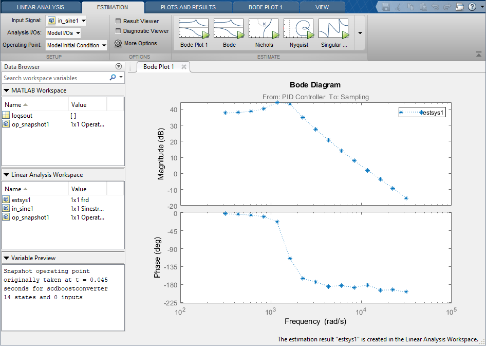This screenshot has width=486, height=346.
Task: Click the Cut scissors icon
Action: coord(399,7)
